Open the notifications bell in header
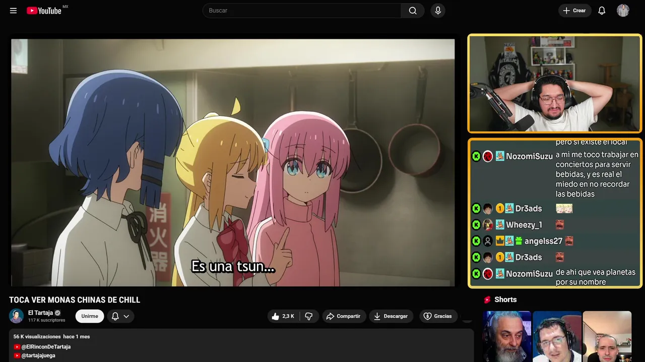The height and width of the screenshot is (362, 645). click(602, 11)
